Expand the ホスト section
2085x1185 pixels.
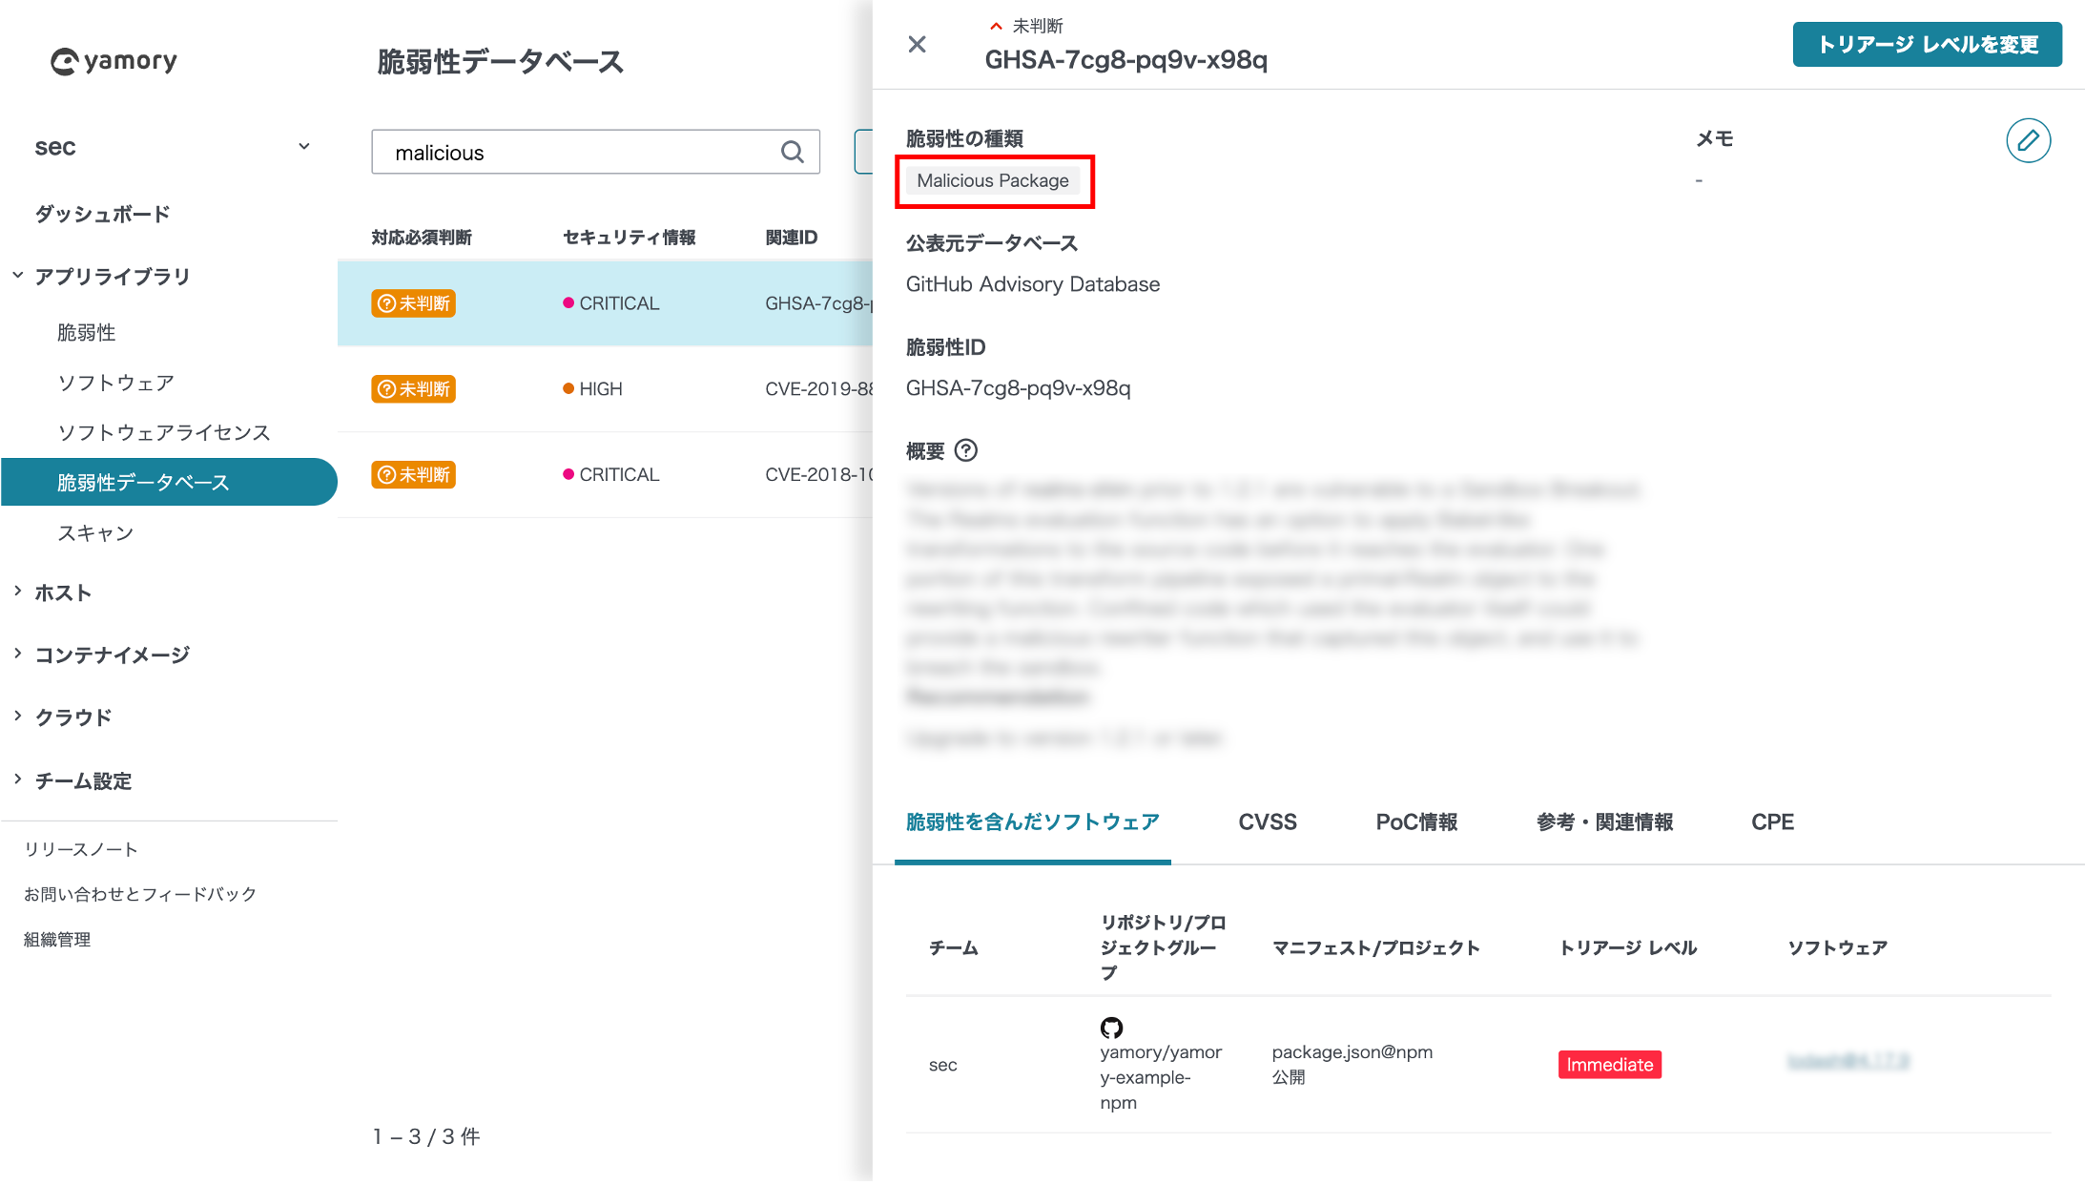pos(62,592)
